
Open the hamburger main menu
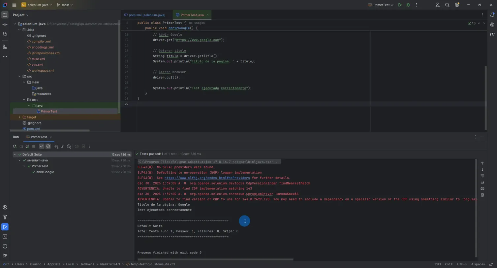[14, 5]
